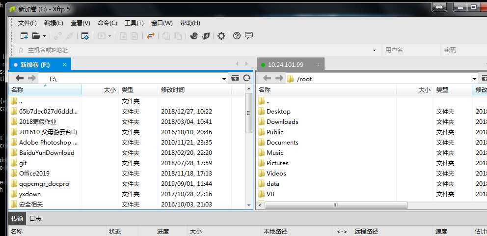Sort local files by 名称 column header

coord(45,90)
